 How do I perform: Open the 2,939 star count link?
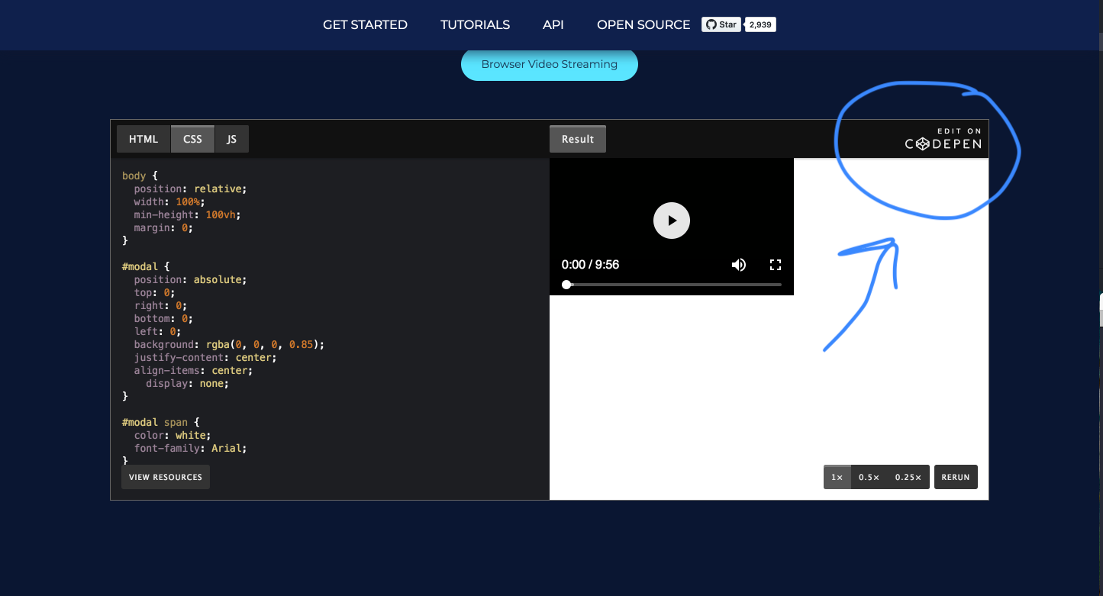pos(759,24)
